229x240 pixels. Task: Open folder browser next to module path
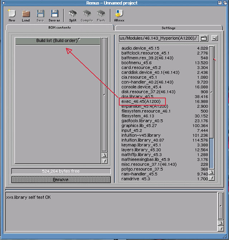[204, 38]
